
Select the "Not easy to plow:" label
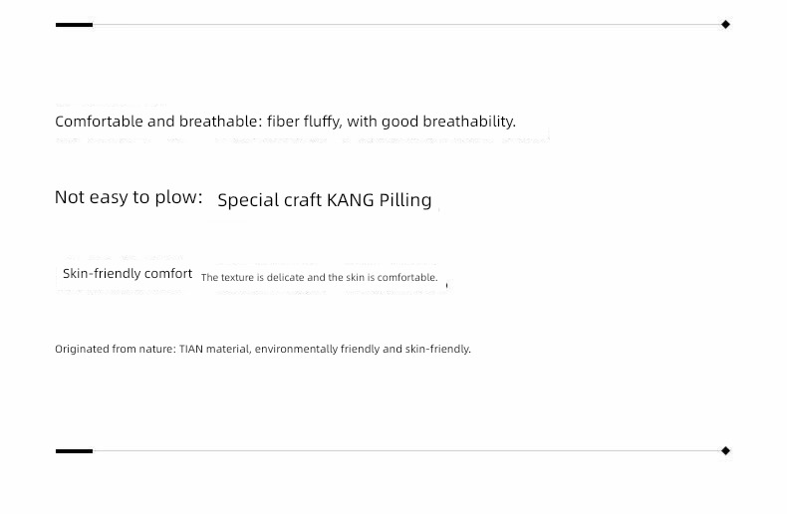click(x=129, y=197)
